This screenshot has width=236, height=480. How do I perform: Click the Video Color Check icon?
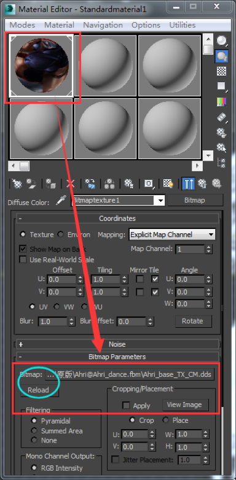pos(222,102)
